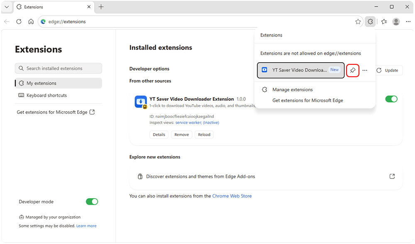
Task: Open the Favorites list icon
Action: click(384, 22)
